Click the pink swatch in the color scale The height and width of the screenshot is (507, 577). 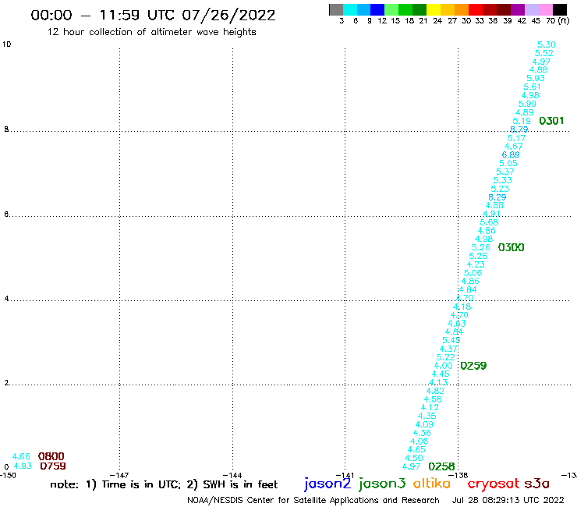pos(545,9)
